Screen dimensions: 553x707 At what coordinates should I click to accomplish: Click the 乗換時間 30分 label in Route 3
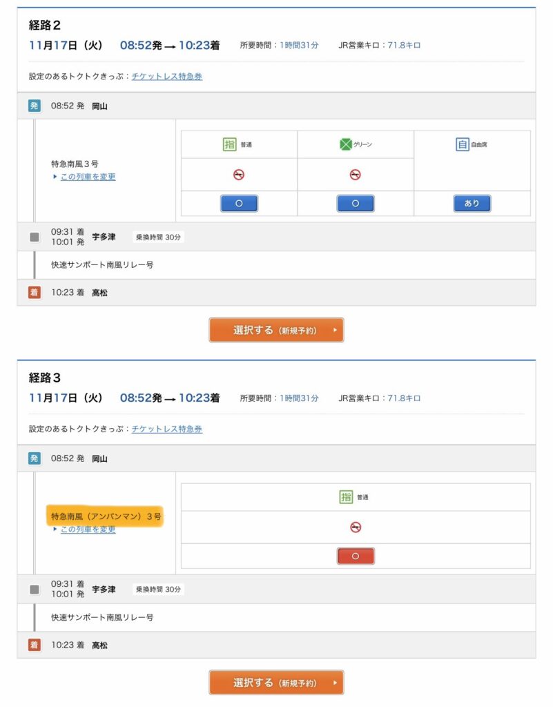(x=158, y=590)
